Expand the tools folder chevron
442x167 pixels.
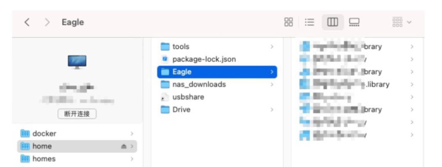272,47
